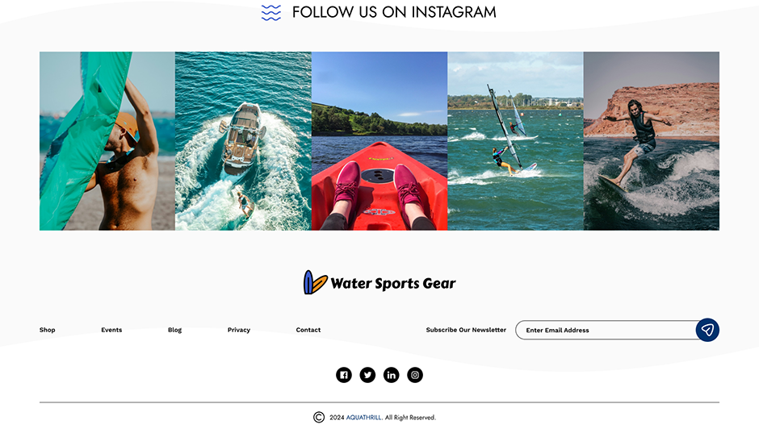Open the Twitter social icon
The width and height of the screenshot is (759, 433).
pyautogui.click(x=367, y=375)
